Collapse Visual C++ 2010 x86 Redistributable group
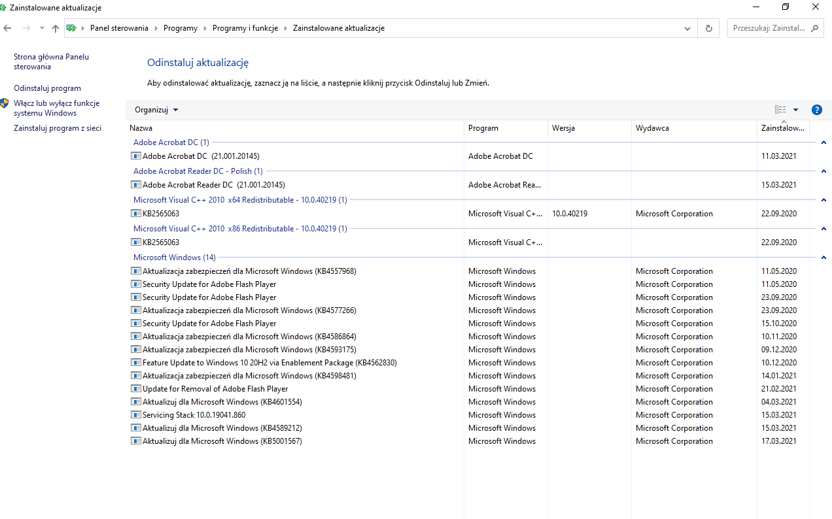Viewport: 832px width, 519px height. point(823,229)
